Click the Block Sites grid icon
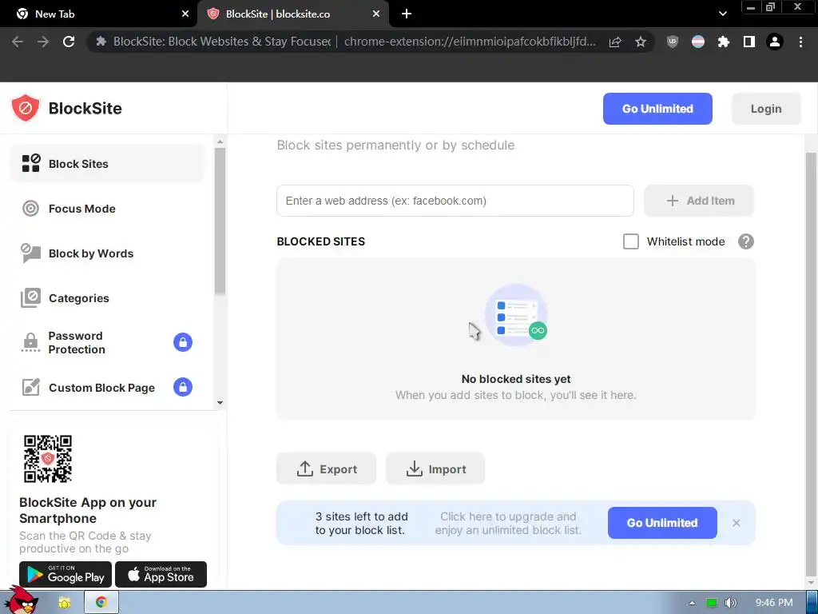This screenshot has height=614, width=818. (31, 163)
